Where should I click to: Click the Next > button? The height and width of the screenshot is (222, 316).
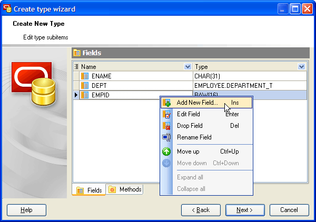tap(245, 210)
